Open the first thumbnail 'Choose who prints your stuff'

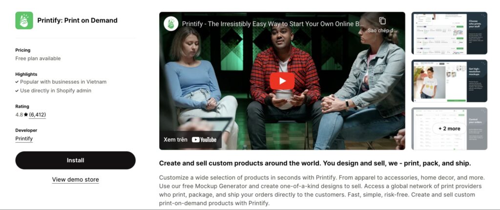pos(449,33)
